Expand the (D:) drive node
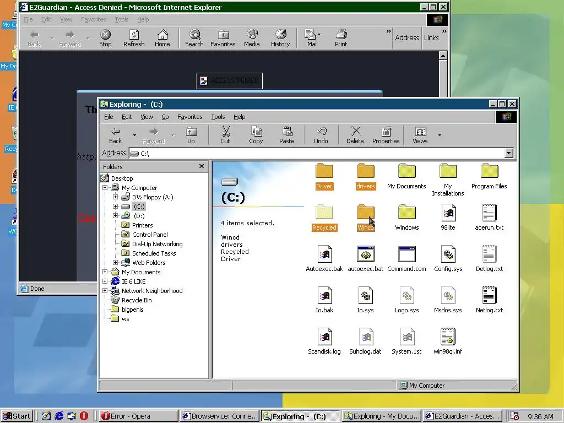The height and width of the screenshot is (423, 564). [x=115, y=216]
